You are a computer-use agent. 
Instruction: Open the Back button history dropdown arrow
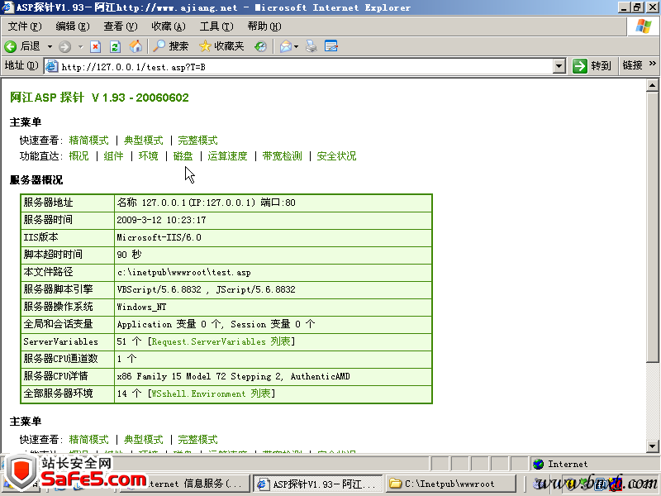coord(50,46)
